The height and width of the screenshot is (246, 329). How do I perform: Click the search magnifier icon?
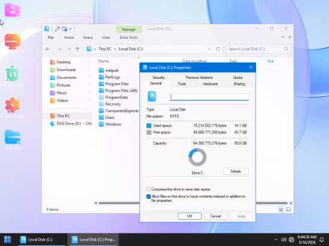tap(286, 49)
